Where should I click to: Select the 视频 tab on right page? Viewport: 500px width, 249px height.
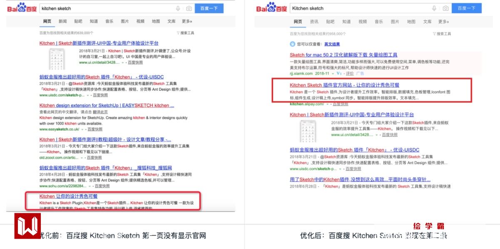tap(363, 22)
